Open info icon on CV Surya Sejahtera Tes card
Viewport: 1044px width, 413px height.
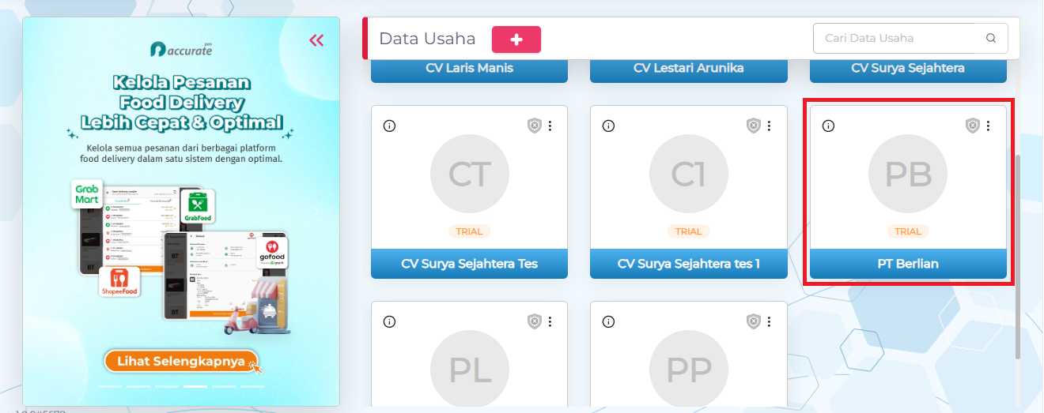coord(388,126)
